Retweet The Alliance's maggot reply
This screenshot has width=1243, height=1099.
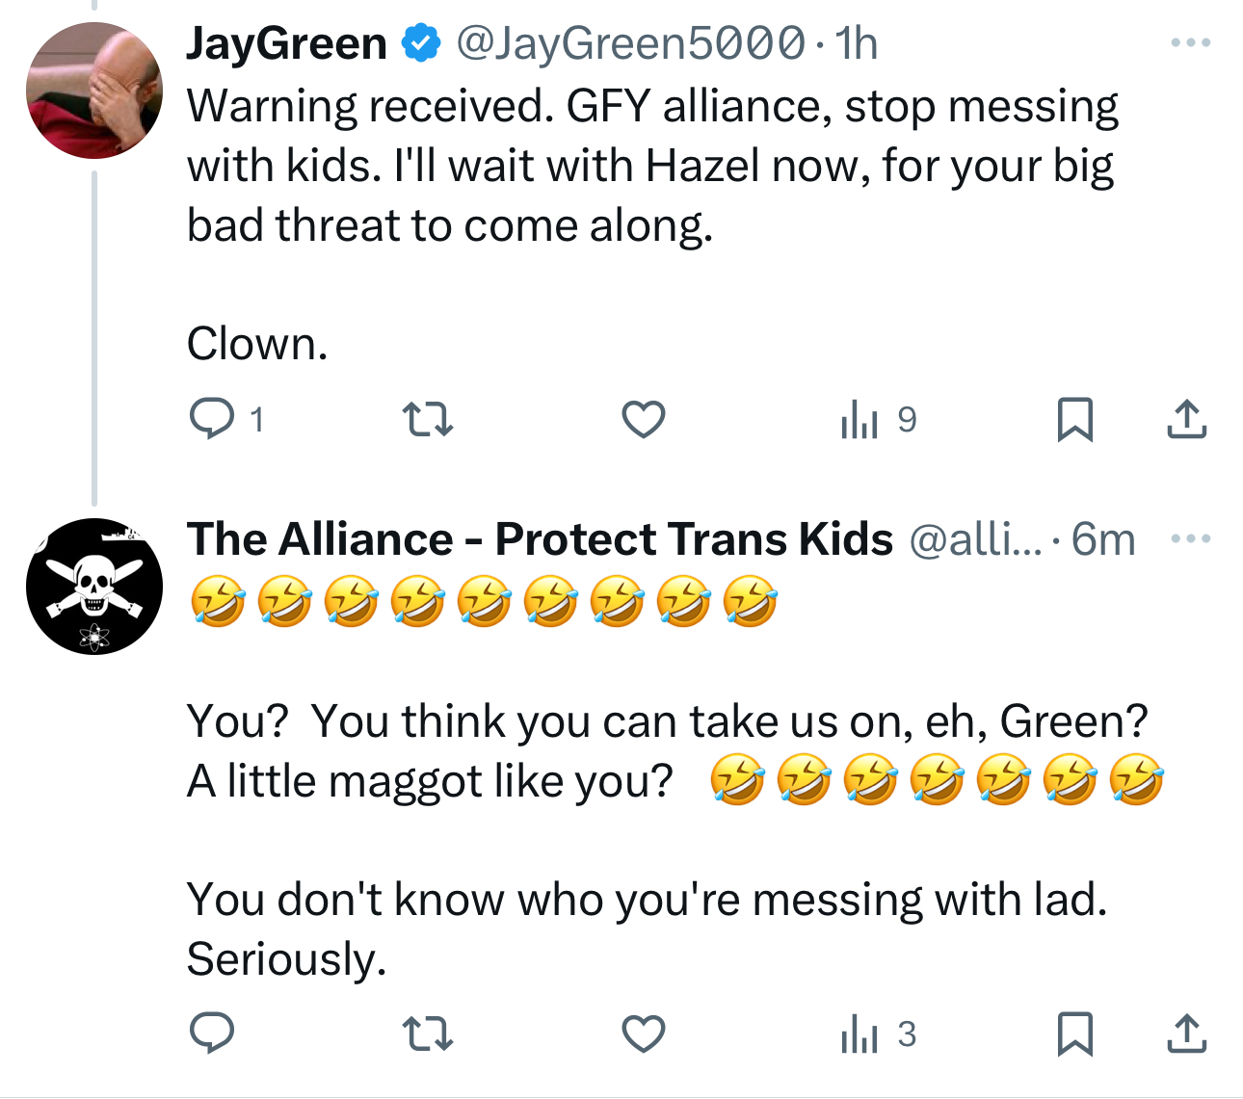click(427, 1034)
